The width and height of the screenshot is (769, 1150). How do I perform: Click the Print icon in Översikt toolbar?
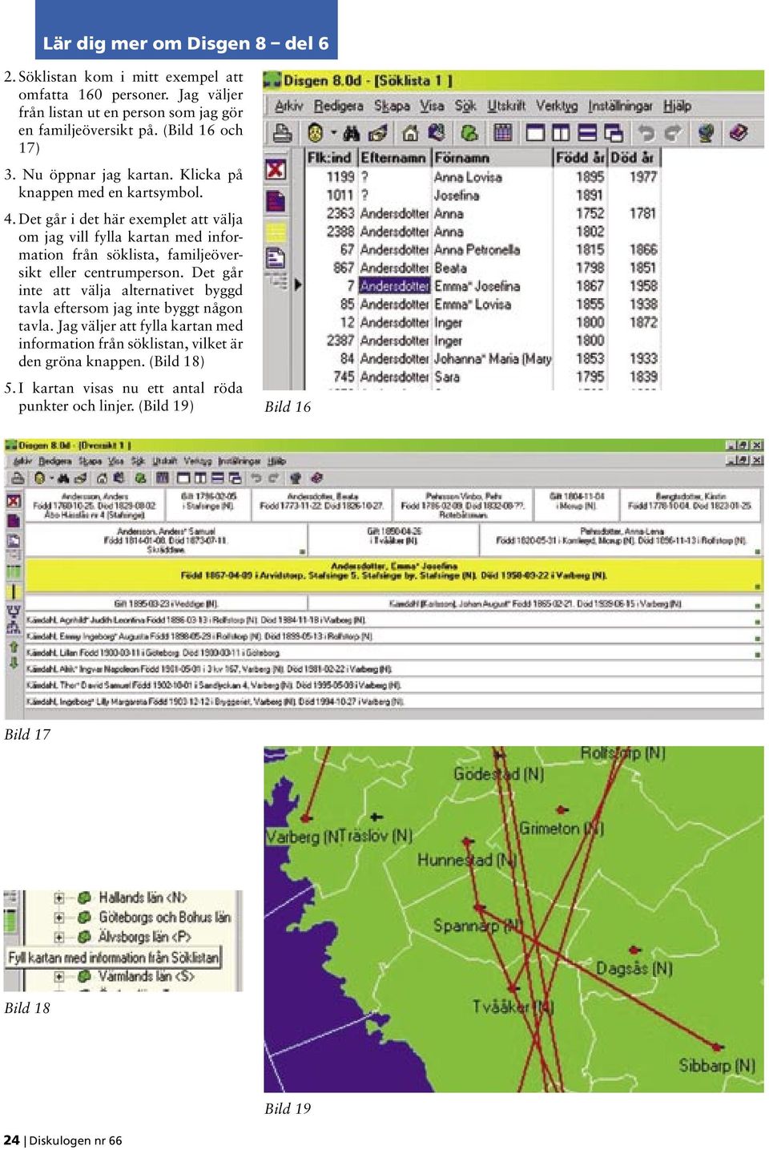(16, 478)
